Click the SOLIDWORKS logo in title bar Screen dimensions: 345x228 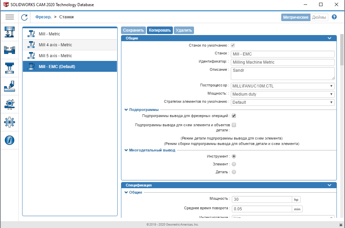(6, 4)
